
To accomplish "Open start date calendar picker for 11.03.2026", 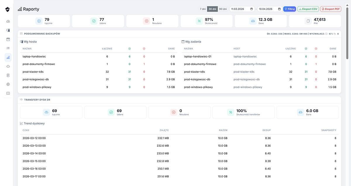I will click(x=252, y=9).
